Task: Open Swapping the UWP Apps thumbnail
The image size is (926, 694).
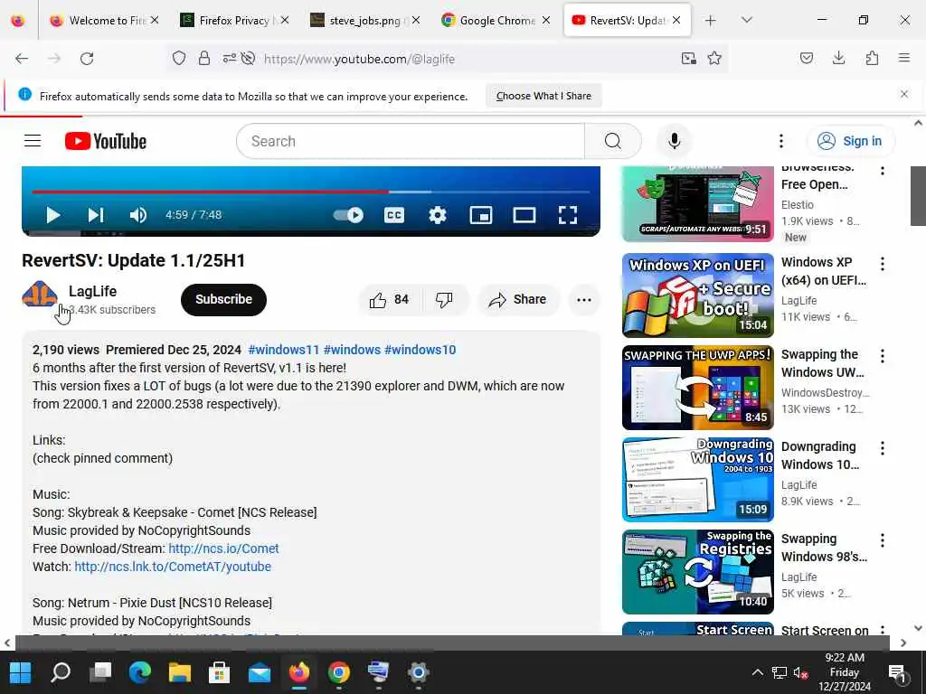Action: coord(697,387)
